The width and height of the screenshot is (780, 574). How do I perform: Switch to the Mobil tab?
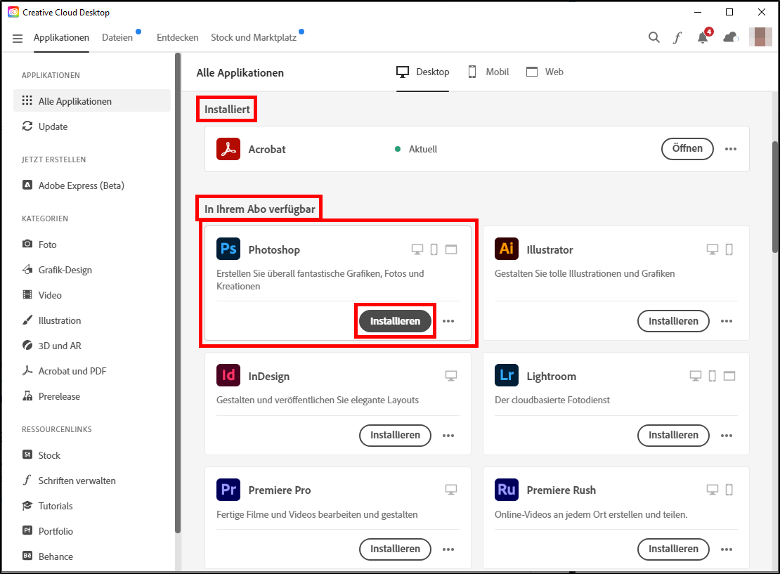point(488,72)
